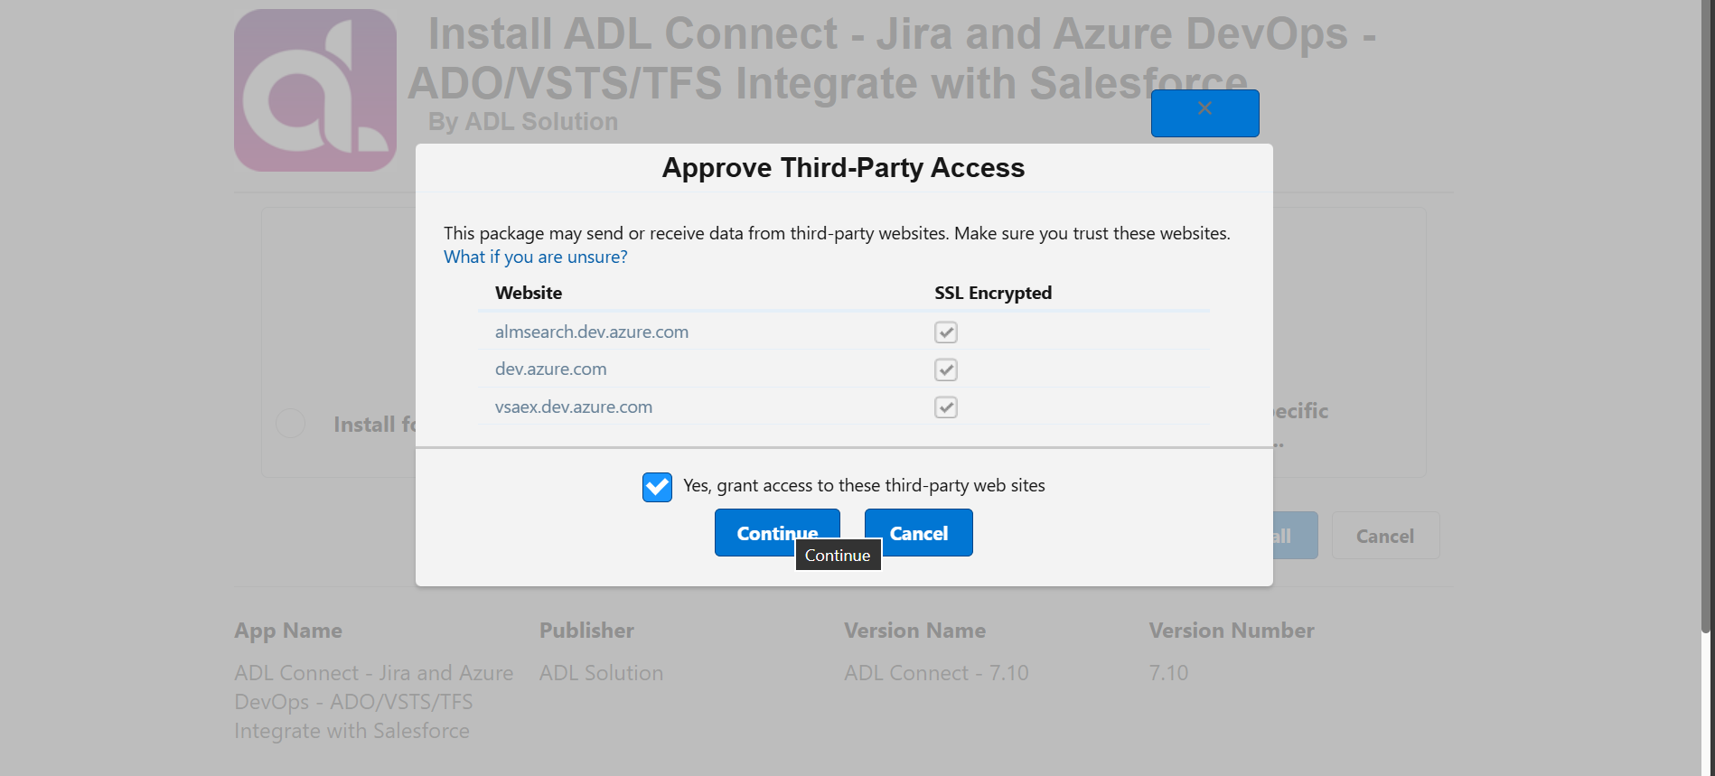
Task: Click the page vertical scrollbar
Action: pos(1707,316)
